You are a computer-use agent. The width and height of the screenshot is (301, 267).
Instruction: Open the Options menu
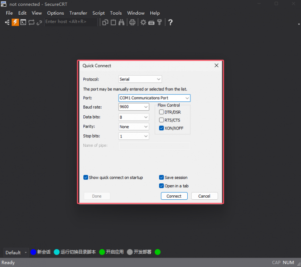click(x=55, y=13)
